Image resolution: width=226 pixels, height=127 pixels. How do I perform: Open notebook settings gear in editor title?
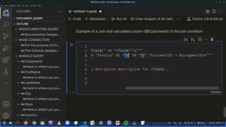(208, 11)
